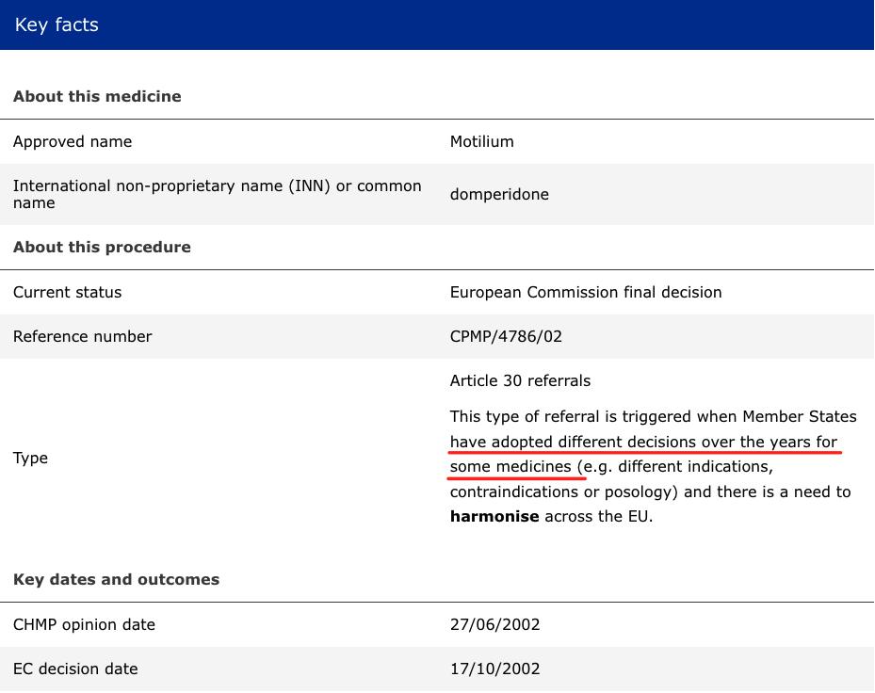The image size is (875, 693).
Task: Click the About this medicine heading
Action: pos(97,96)
